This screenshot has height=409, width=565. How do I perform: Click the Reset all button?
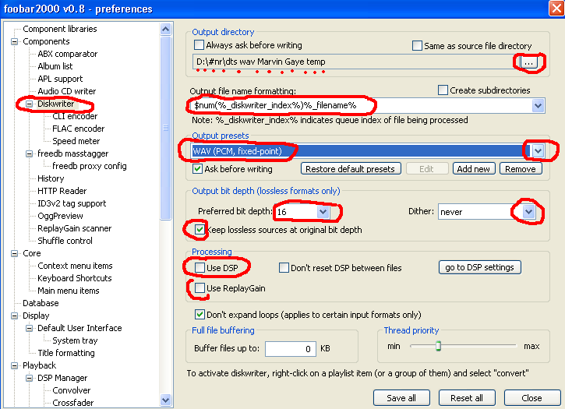[467, 398]
